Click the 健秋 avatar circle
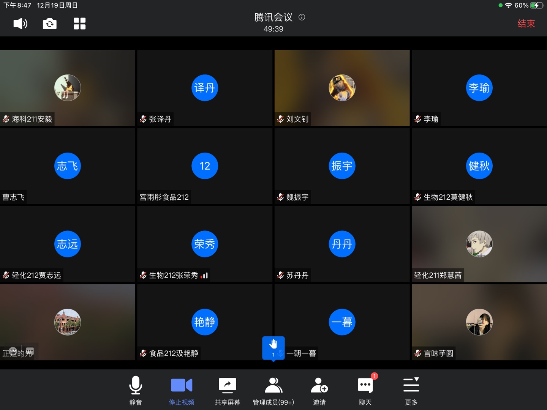The width and height of the screenshot is (547, 410). [x=479, y=166]
